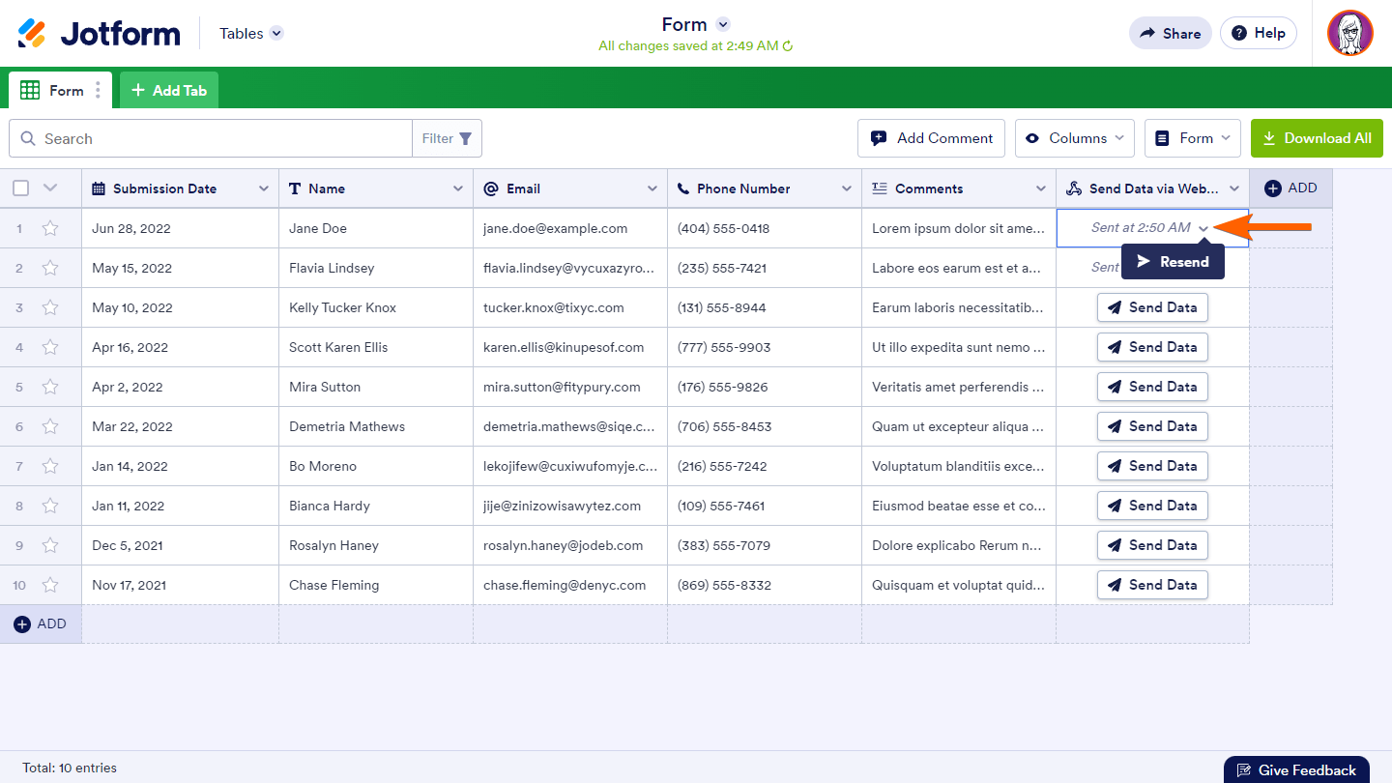This screenshot has width=1392, height=783.
Task: Select the (235) 555-7421 phone cell
Action: tap(765, 268)
